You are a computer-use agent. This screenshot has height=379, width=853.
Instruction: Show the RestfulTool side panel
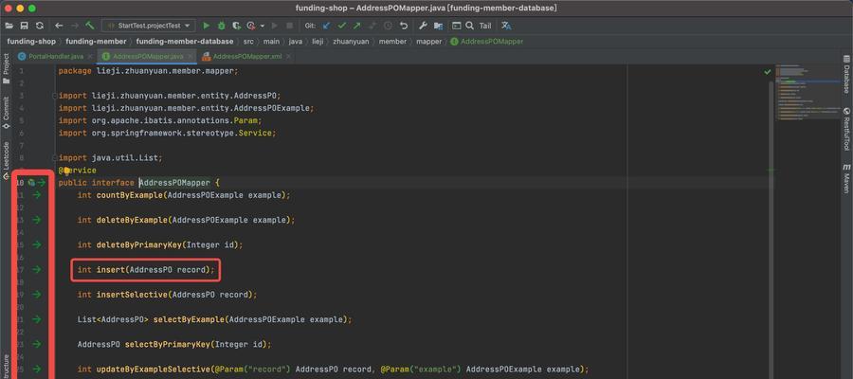pos(846,129)
